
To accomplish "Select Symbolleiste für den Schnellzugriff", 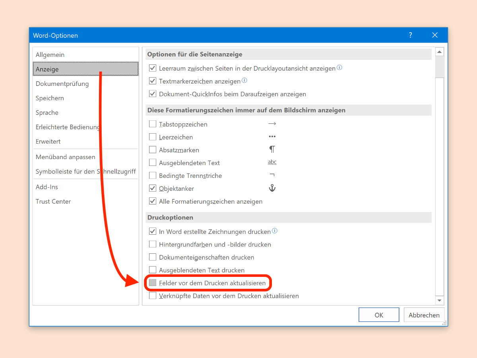I will click(85, 171).
